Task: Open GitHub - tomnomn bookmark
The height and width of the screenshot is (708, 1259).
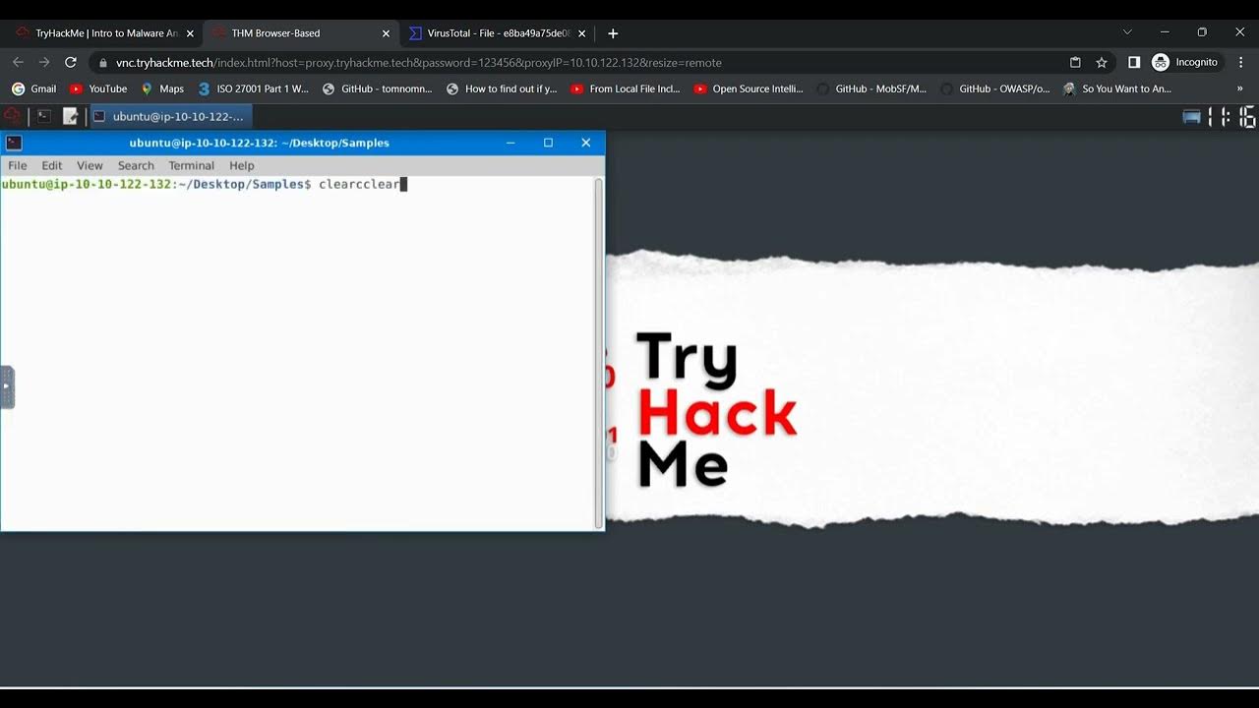Action: click(377, 88)
